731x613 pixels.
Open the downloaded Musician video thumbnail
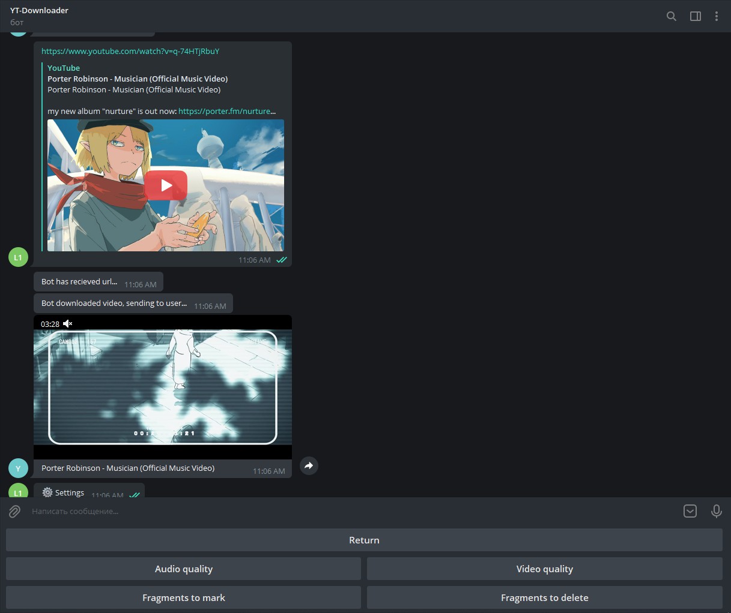[x=163, y=387]
